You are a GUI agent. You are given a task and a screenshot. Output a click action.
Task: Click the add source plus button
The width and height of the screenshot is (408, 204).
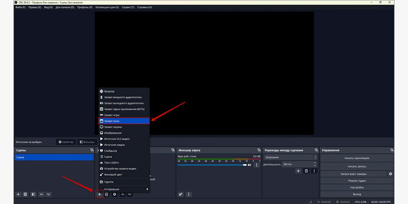tap(99, 194)
